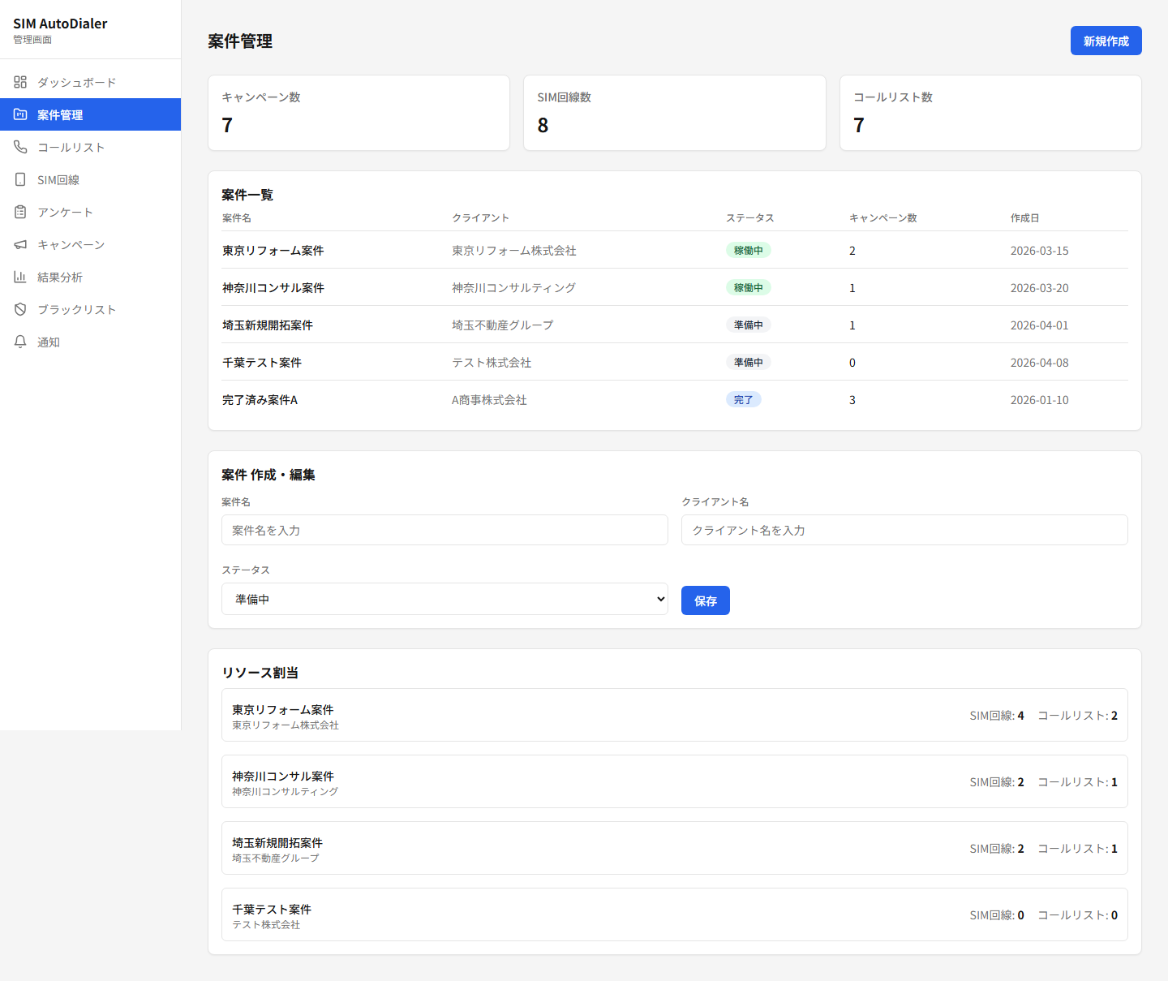Click 千葉テスト案件 in the 案件一覧 table

[261, 363]
